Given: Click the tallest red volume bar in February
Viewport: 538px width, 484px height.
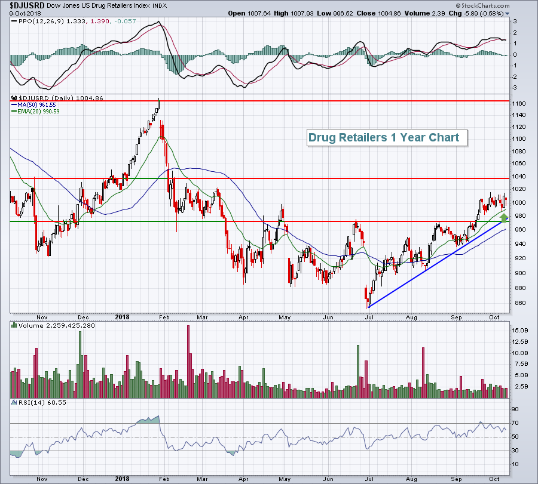Looking at the screenshot, I should pyautogui.click(x=188, y=362).
